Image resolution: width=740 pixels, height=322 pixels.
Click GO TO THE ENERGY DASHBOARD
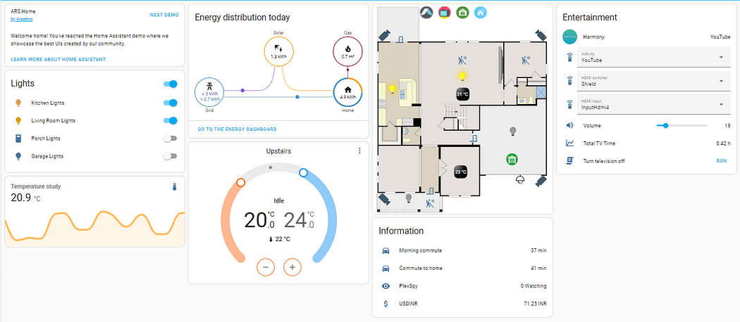[237, 129]
